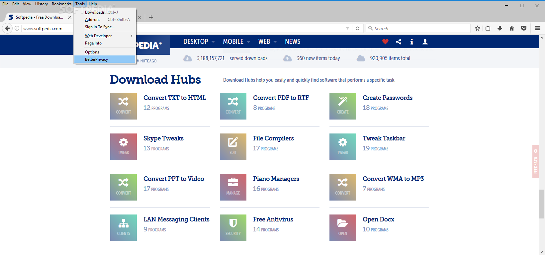545x255 pixels.
Task: Open the FEEDBACK side tab
Action: pos(536,161)
